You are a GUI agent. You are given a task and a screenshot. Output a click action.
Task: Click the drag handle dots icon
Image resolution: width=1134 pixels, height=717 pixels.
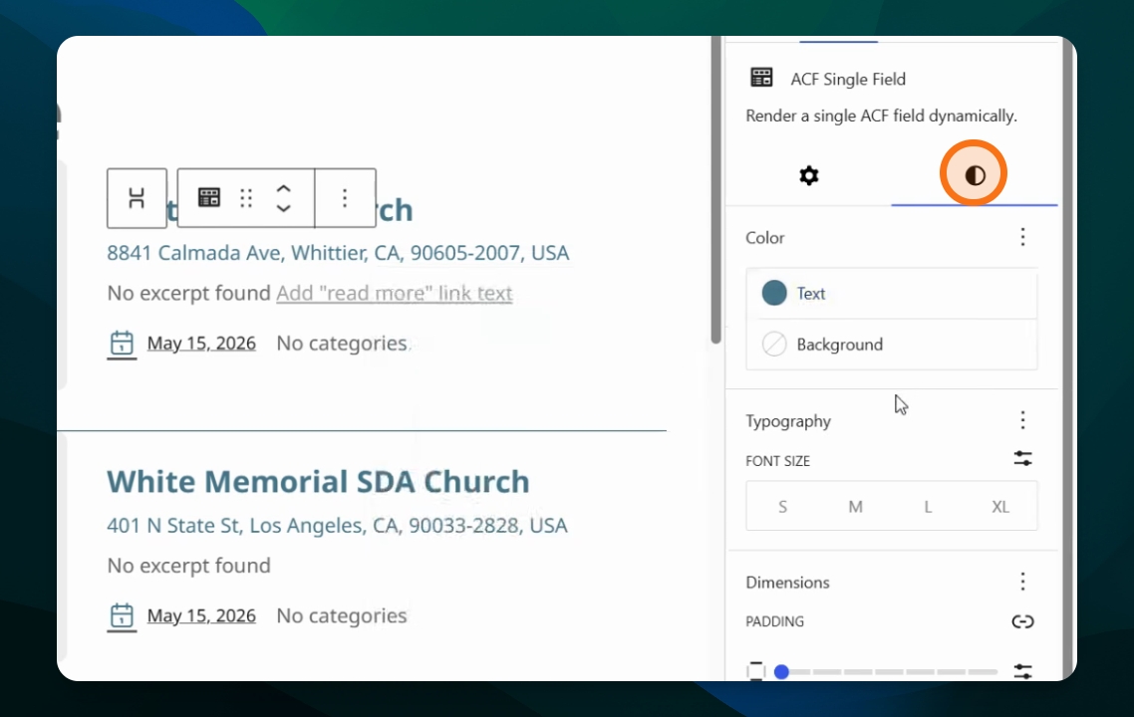pyautogui.click(x=246, y=198)
